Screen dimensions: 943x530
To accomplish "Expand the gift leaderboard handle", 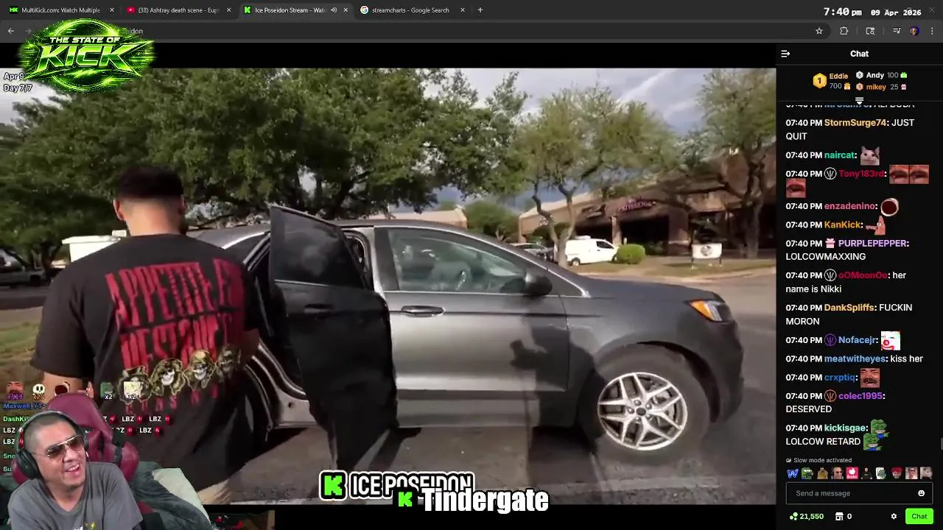I will [859, 101].
